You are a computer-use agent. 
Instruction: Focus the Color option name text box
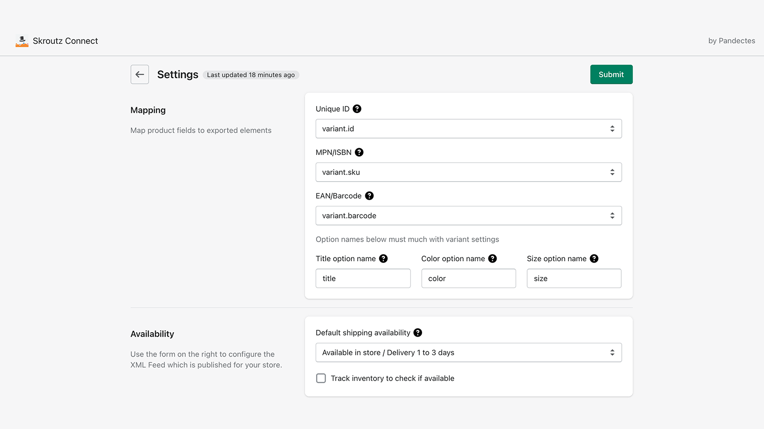tap(468, 278)
